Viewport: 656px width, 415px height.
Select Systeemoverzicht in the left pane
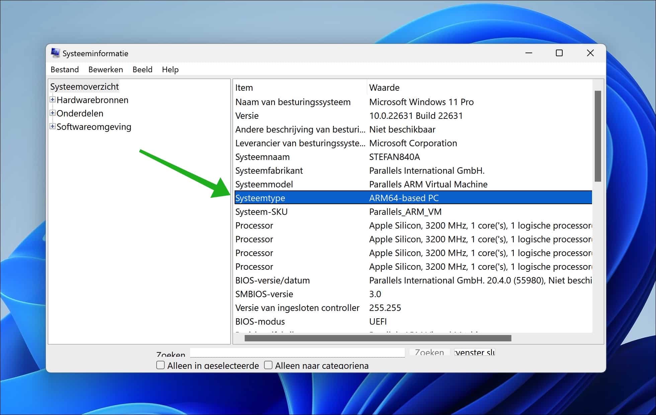pos(84,86)
